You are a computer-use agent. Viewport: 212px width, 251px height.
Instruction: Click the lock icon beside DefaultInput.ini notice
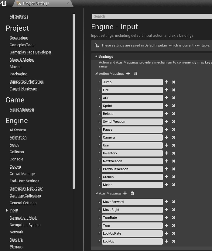97,46
